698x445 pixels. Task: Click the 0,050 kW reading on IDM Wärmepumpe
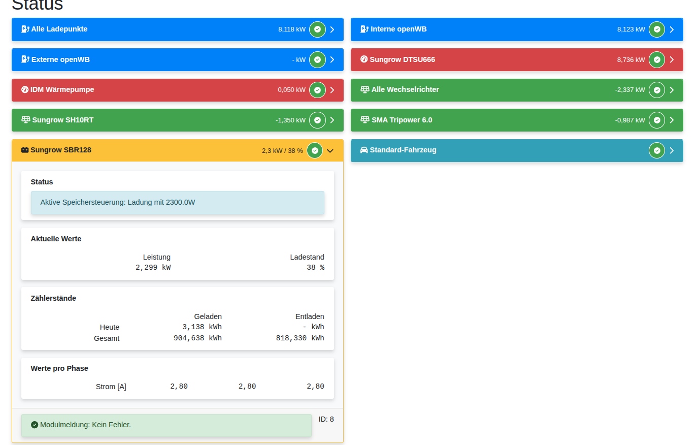[291, 90]
